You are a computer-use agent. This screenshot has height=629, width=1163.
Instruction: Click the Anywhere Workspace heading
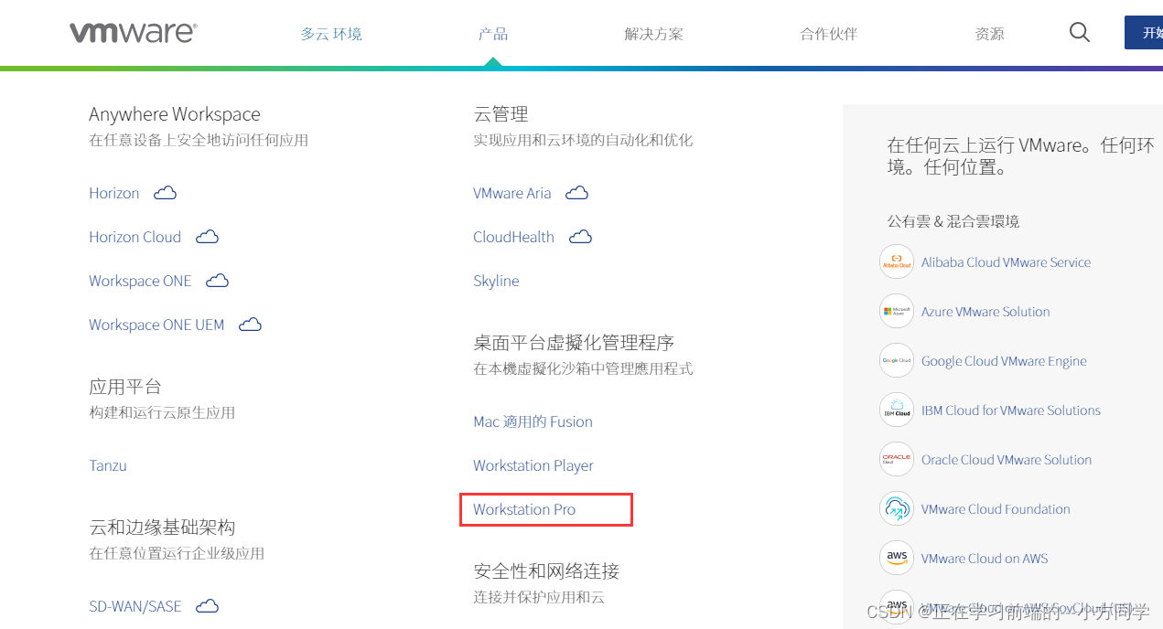click(175, 114)
